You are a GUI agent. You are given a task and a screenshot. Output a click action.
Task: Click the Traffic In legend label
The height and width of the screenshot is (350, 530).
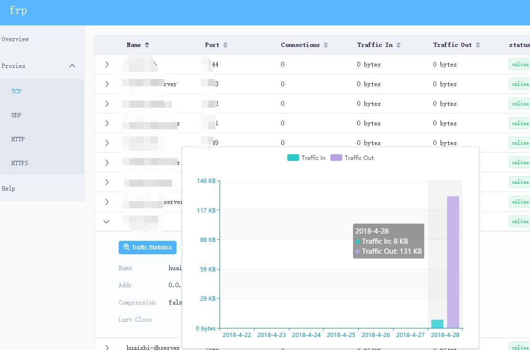(313, 158)
